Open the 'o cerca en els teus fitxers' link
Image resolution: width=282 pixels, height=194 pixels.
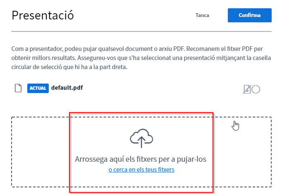(141, 170)
